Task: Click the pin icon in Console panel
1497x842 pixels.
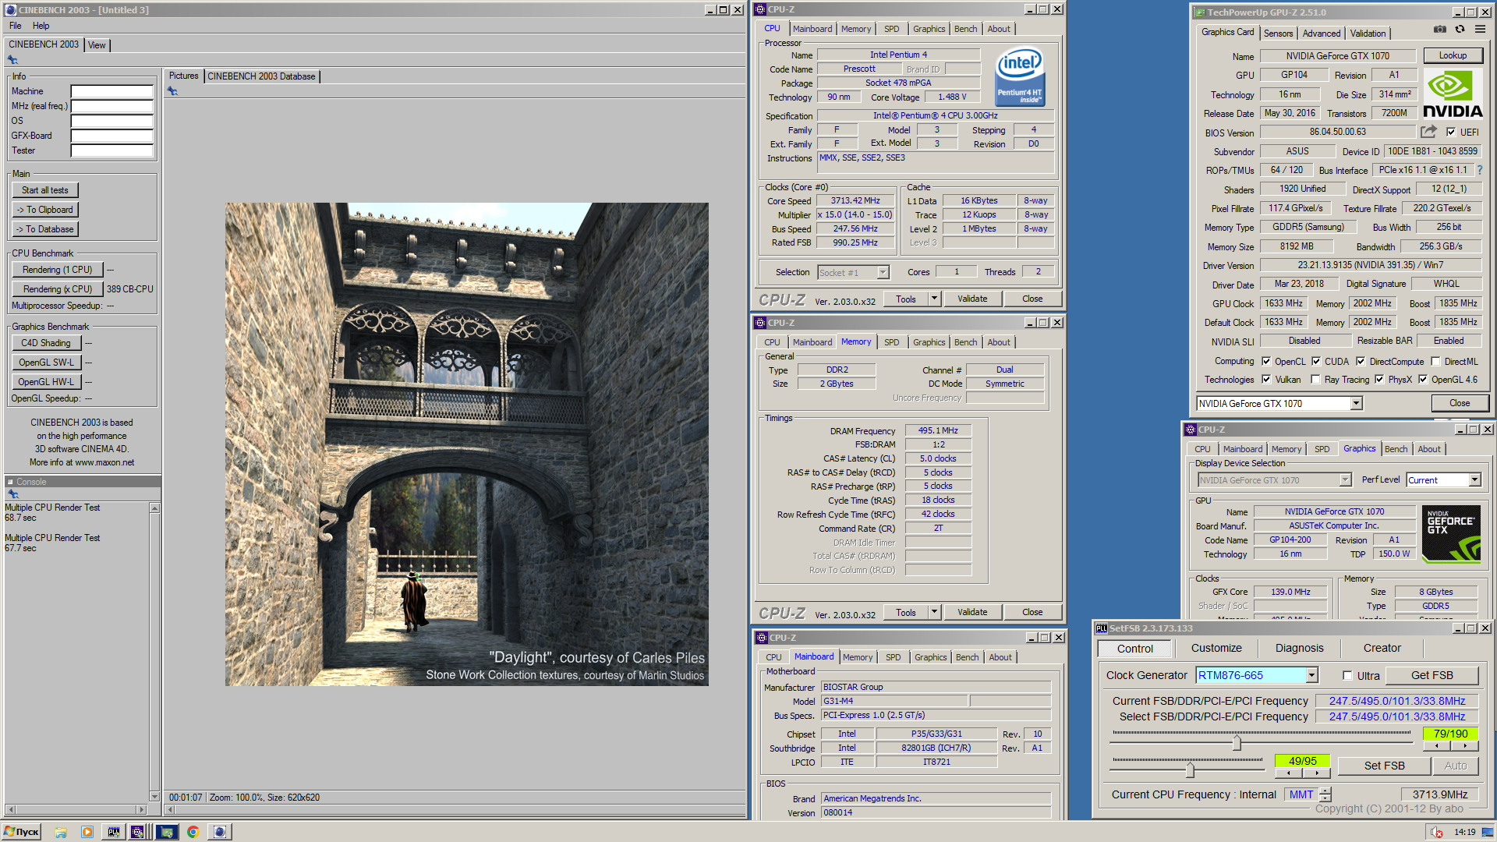Action: (x=12, y=494)
